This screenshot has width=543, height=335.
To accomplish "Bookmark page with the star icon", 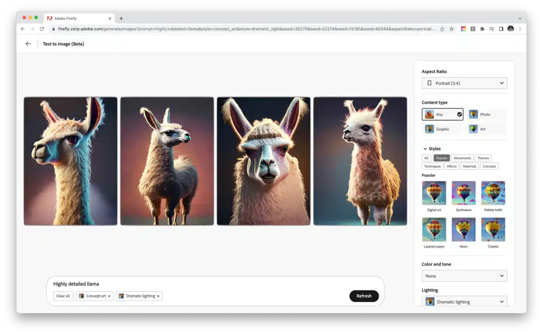I will [451, 29].
